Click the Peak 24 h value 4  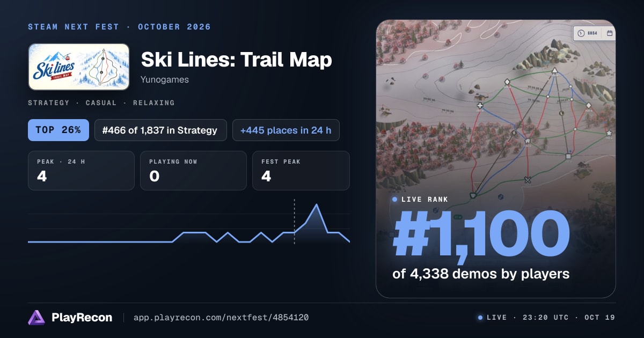(42, 176)
